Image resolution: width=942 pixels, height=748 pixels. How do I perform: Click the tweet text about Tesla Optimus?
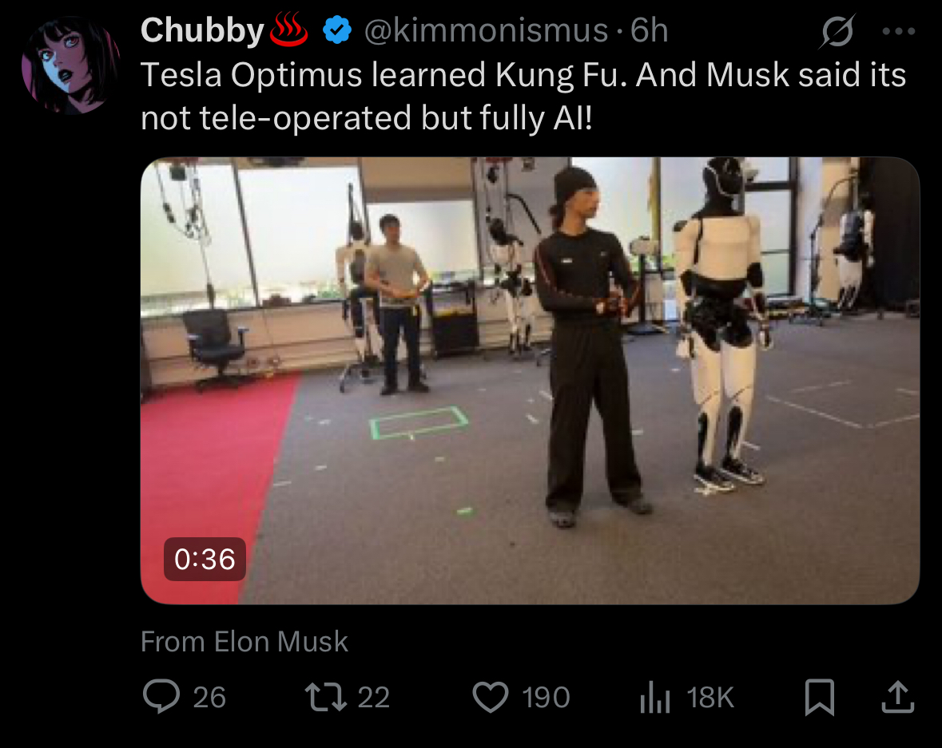[x=523, y=96]
